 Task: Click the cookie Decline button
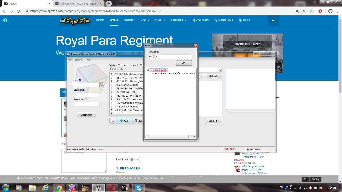coord(315,179)
